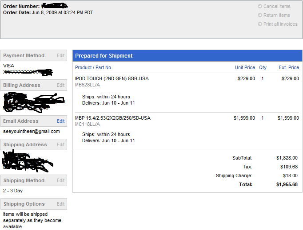
Task: Select Print all invoices link
Action: (x=280, y=24)
